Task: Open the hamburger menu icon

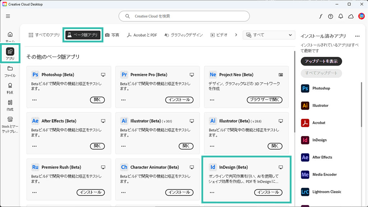Action: tap(8, 16)
